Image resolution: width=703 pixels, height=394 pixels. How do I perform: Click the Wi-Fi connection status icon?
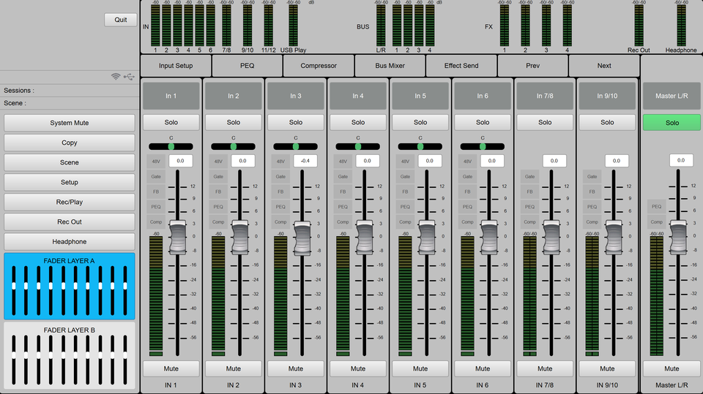point(116,77)
